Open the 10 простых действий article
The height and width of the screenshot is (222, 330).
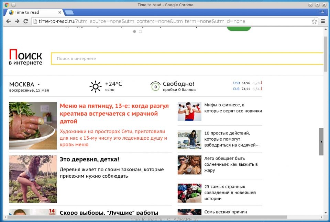coord(232,139)
